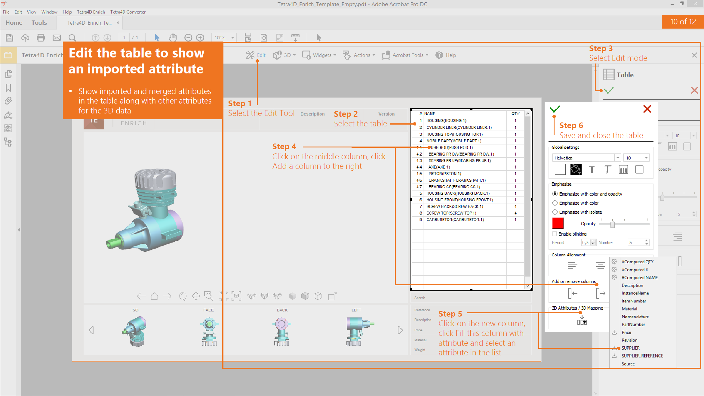The image size is (704, 396).
Task: Increase the Period stepper value
Action: coord(593,241)
